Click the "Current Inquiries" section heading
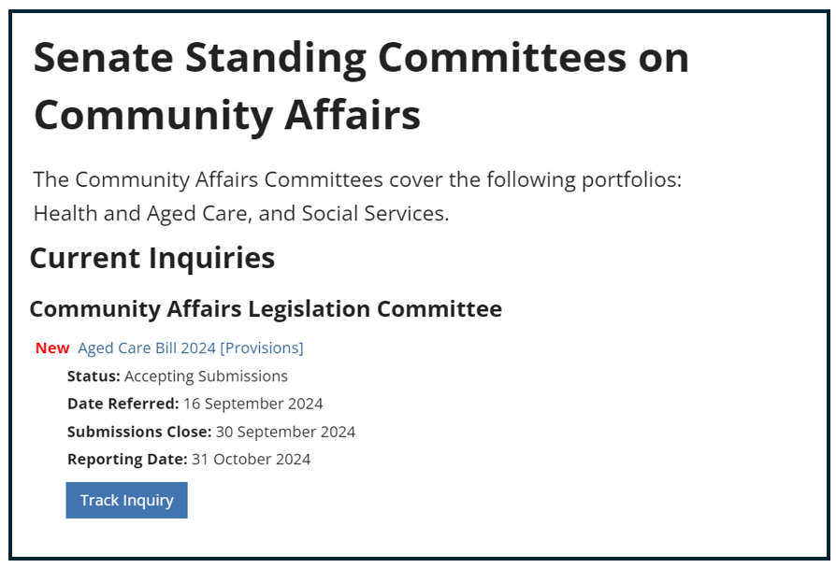The width and height of the screenshot is (836, 568). point(152,259)
